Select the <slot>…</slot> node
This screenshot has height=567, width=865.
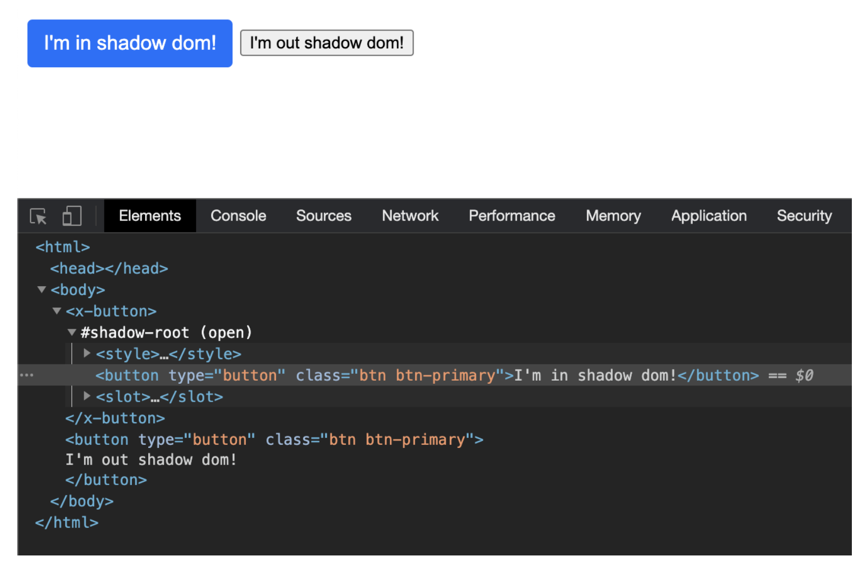(x=160, y=396)
